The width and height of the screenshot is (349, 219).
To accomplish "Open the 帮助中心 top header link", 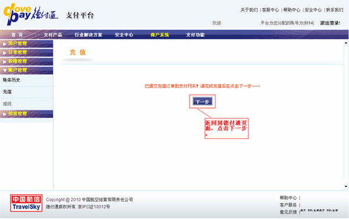I will (291, 10).
